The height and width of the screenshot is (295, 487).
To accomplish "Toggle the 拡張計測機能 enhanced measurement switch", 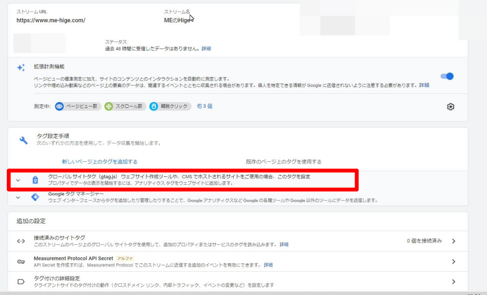I will (x=447, y=76).
